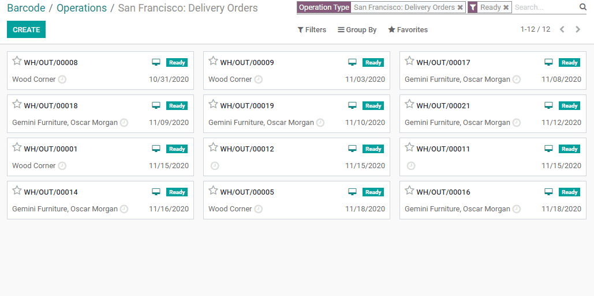Focus the Search input field
This screenshot has width=594, height=296.
tap(546, 7)
